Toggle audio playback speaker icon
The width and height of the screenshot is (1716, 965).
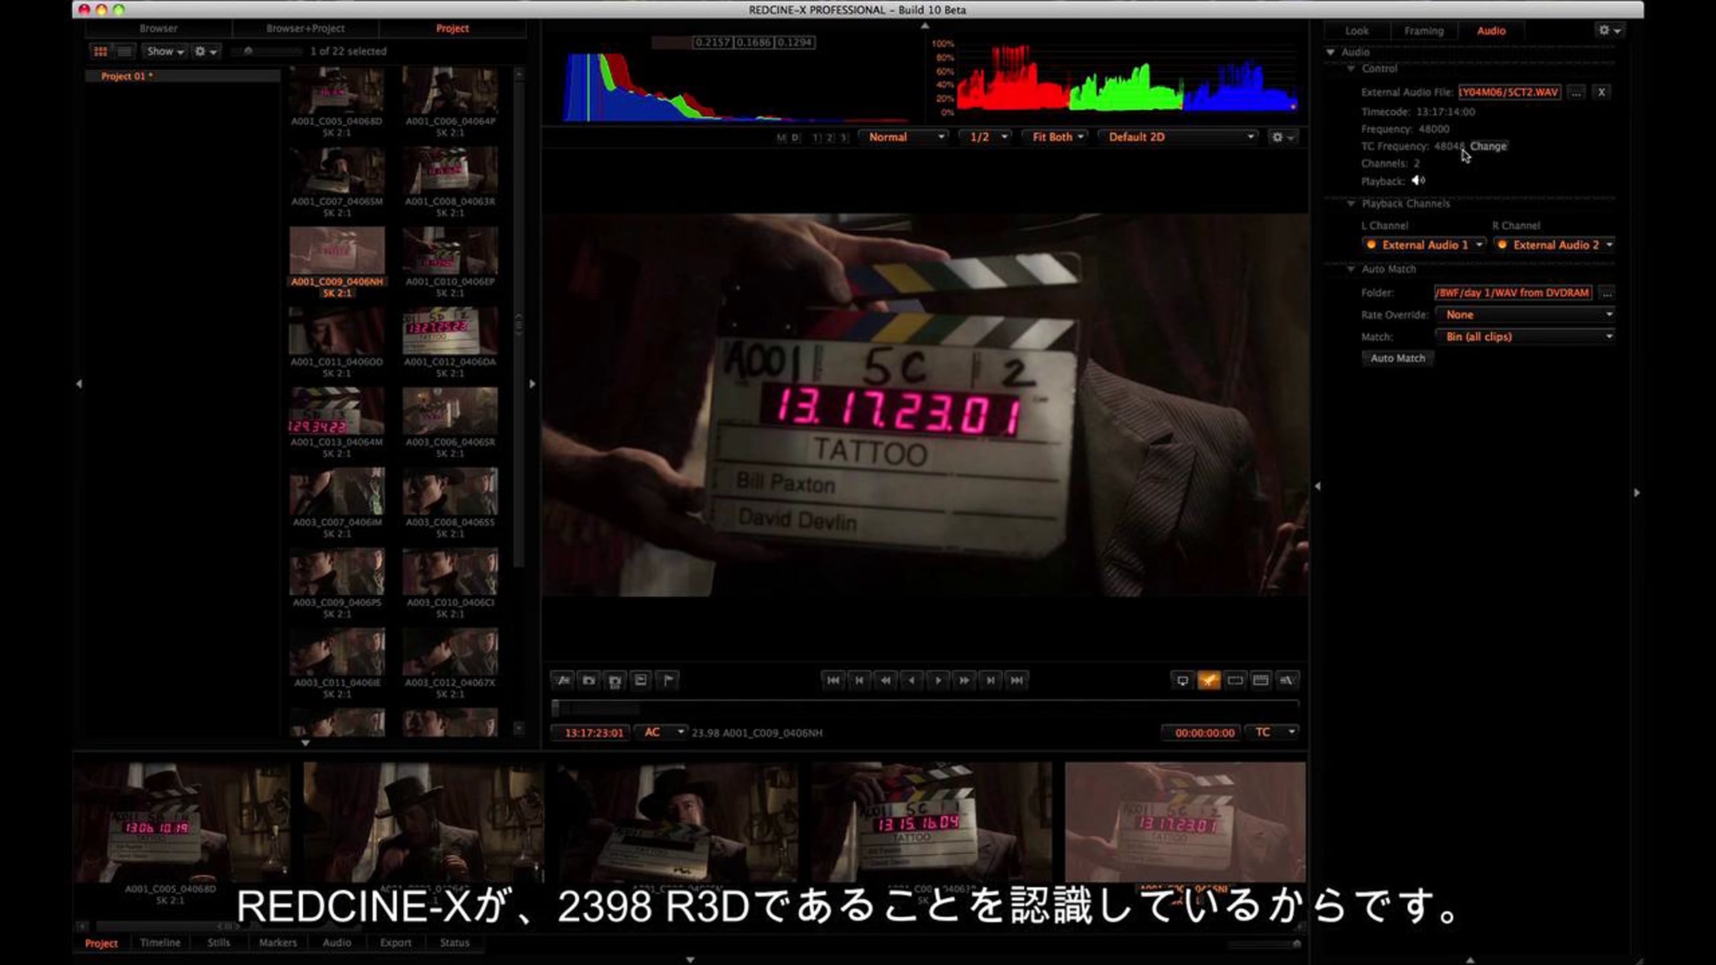coord(1419,181)
